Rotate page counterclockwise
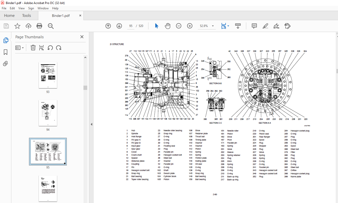The image size is (338, 203). click(x=50, y=48)
